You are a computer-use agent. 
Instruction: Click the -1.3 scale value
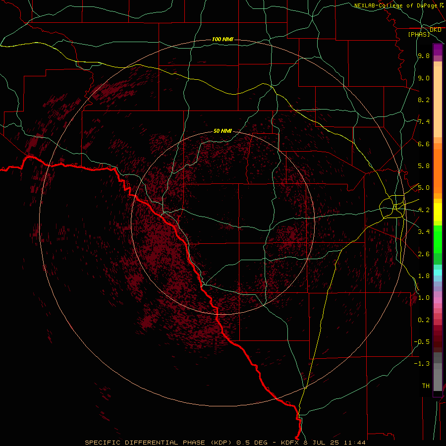(x=422, y=364)
